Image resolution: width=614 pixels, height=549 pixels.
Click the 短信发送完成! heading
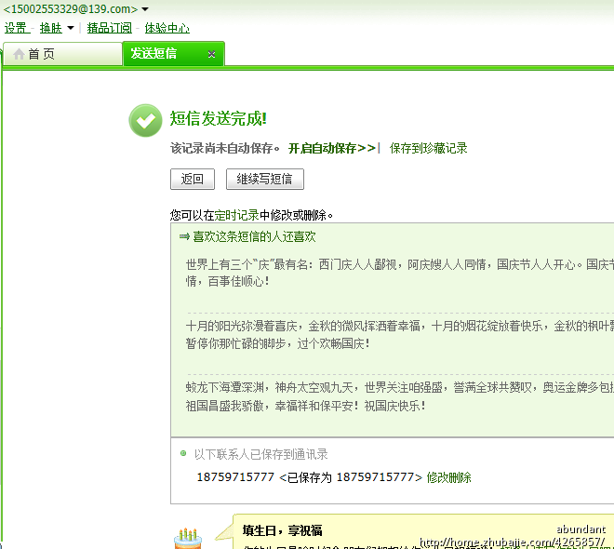[218, 119]
